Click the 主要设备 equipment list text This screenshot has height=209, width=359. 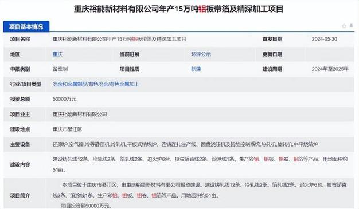(x=185, y=144)
